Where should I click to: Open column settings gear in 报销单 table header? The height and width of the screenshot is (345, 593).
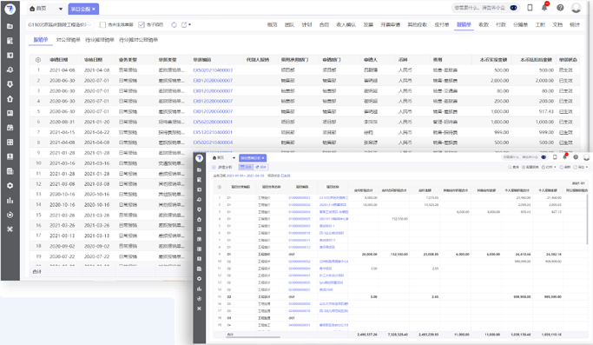[x=38, y=60]
